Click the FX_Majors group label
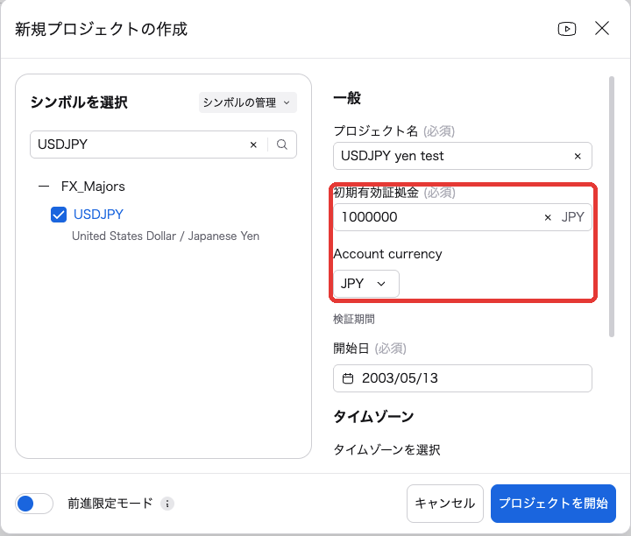631x536 pixels. click(93, 187)
